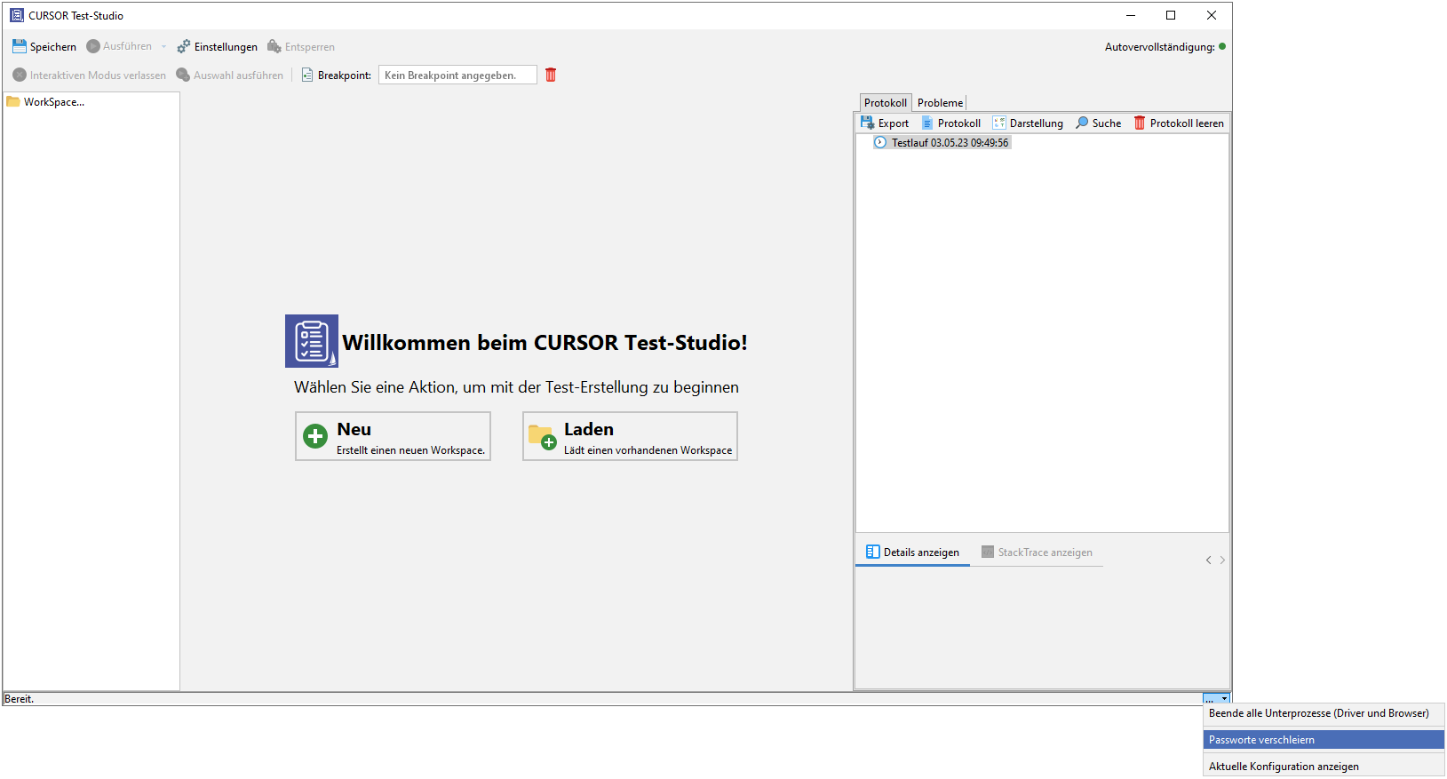The image size is (1447, 779).
Task: Expand the Testlauf 03.05.23 09:49:56 entry
Action: (x=880, y=143)
